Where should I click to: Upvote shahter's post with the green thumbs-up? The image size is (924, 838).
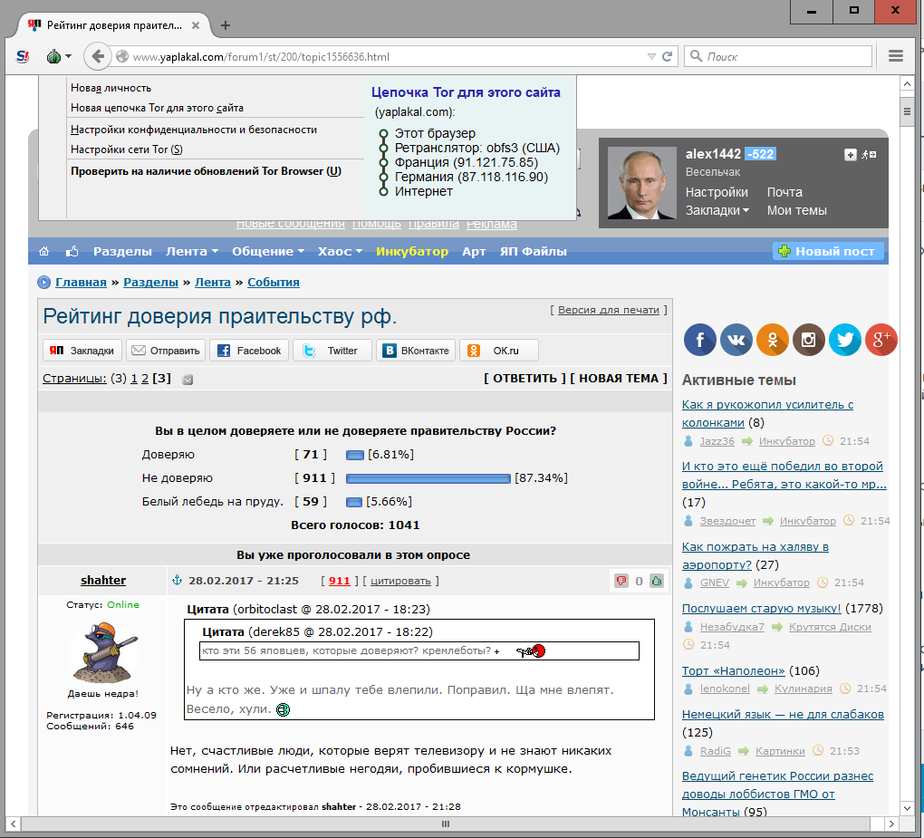coord(657,581)
